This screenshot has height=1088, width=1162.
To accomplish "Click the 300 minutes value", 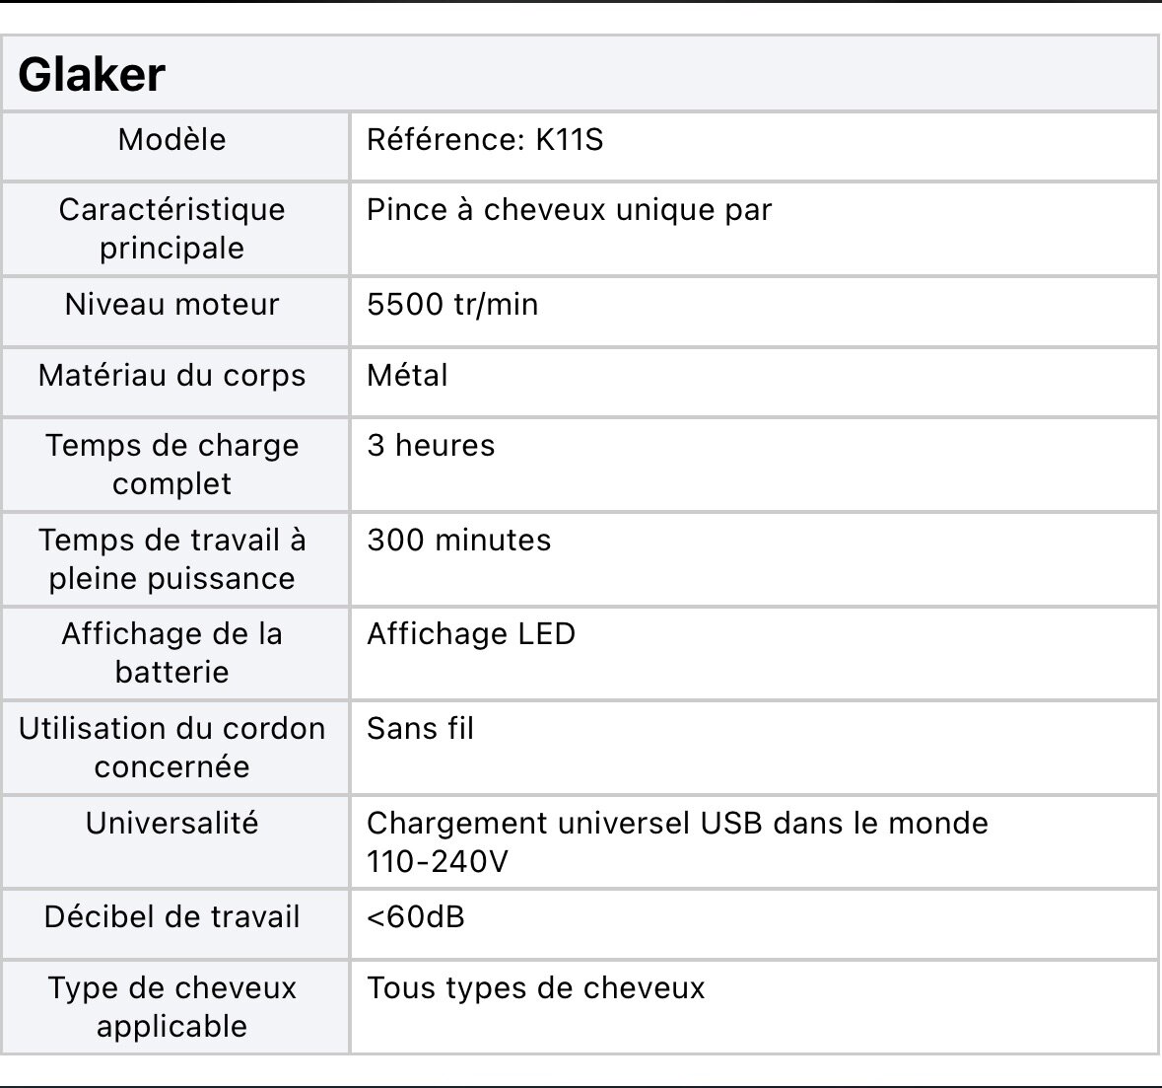I will [458, 541].
